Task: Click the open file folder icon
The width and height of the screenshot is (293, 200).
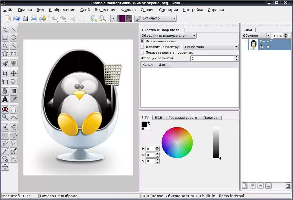Action: (x=17, y=18)
